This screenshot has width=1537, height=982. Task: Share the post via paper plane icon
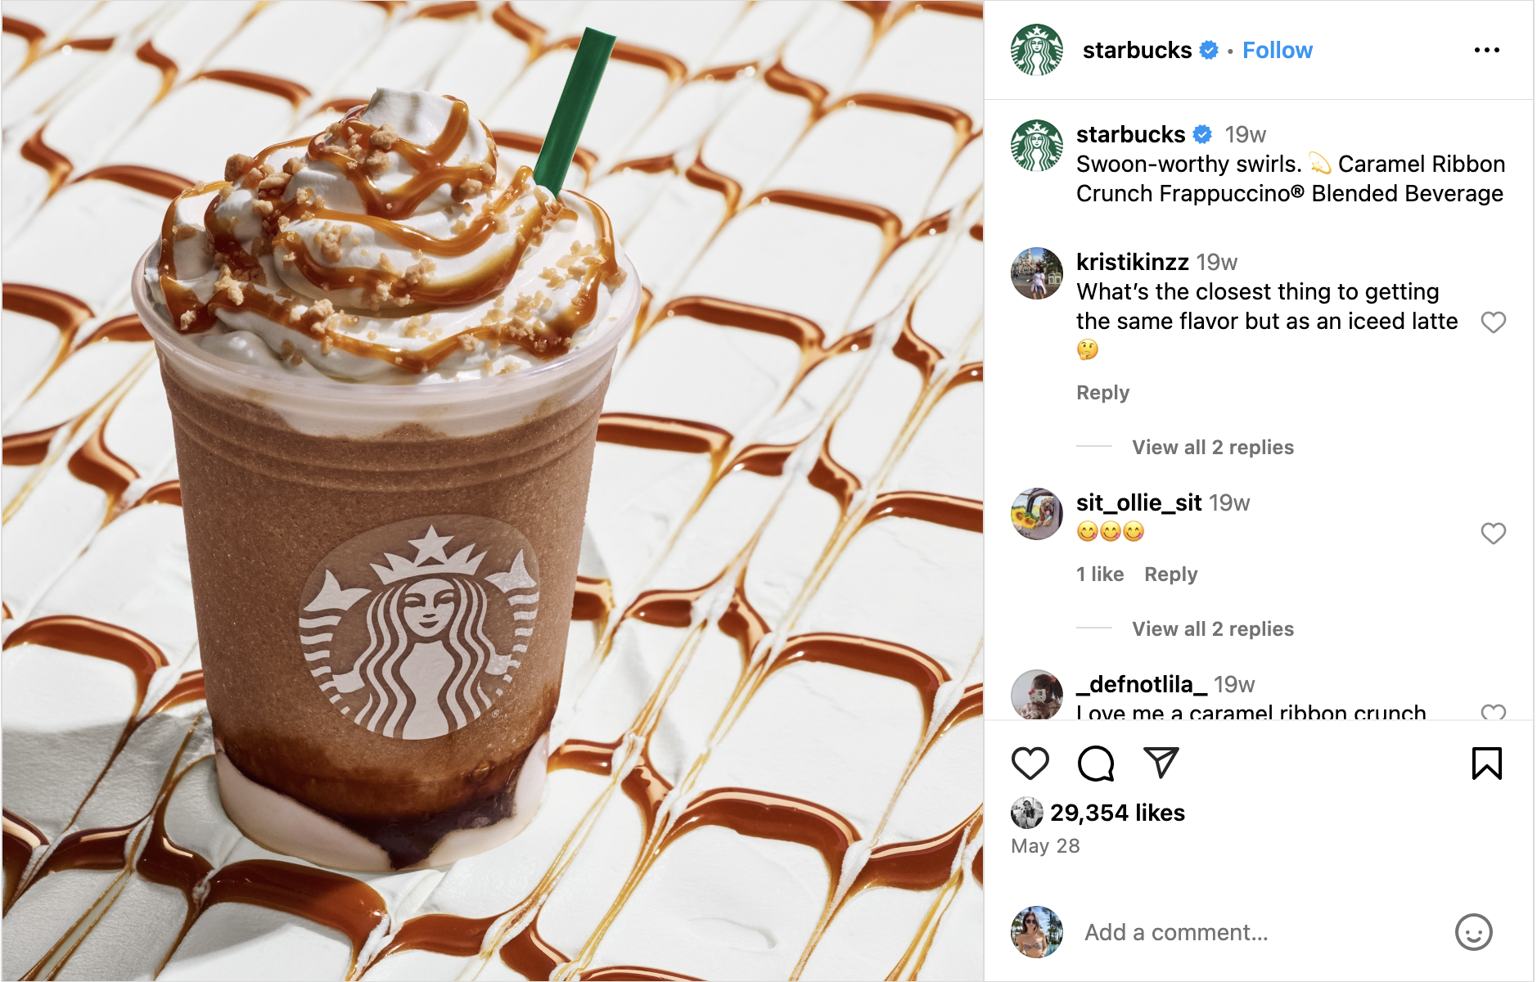[x=1161, y=763]
